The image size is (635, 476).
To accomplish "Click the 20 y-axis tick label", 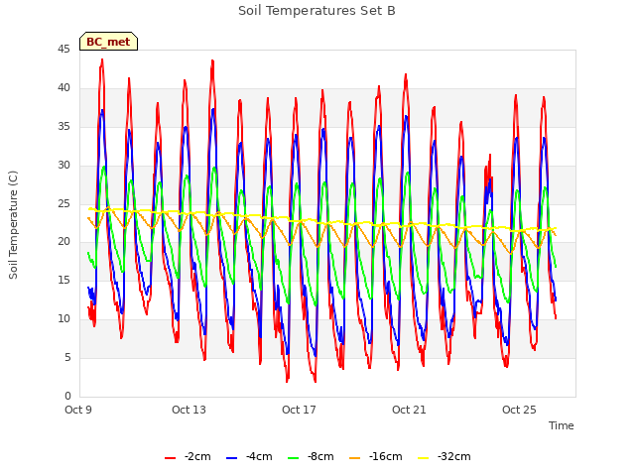I will point(63,242).
